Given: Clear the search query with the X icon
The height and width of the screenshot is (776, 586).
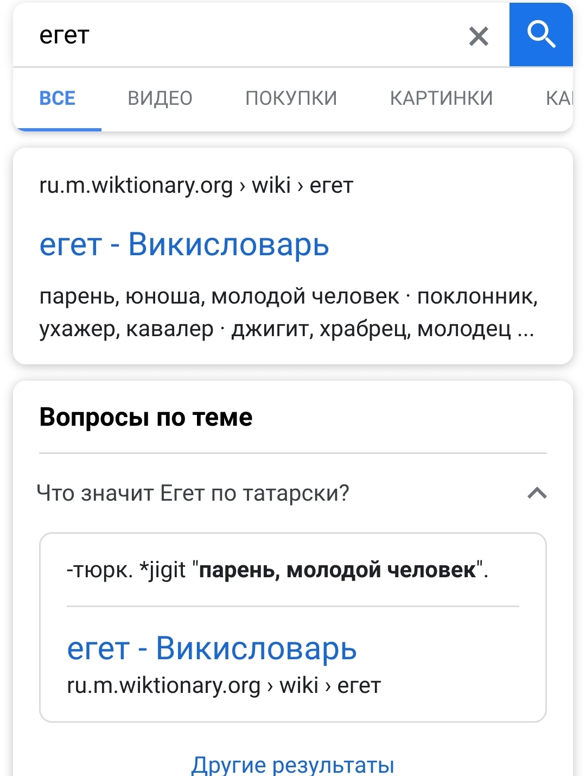Looking at the screenshot, I should pos(479,36).
